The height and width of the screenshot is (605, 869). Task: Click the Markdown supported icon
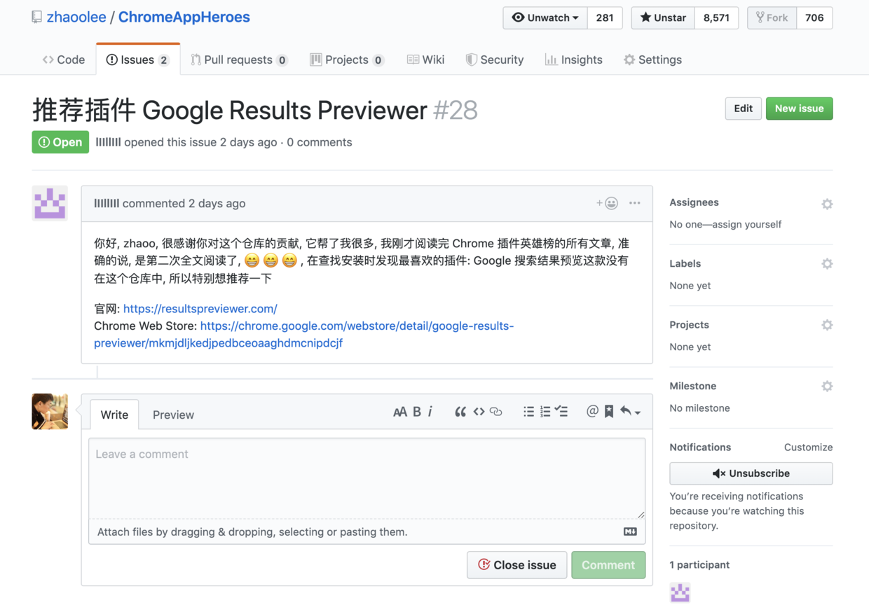click(x=630, y=531)
